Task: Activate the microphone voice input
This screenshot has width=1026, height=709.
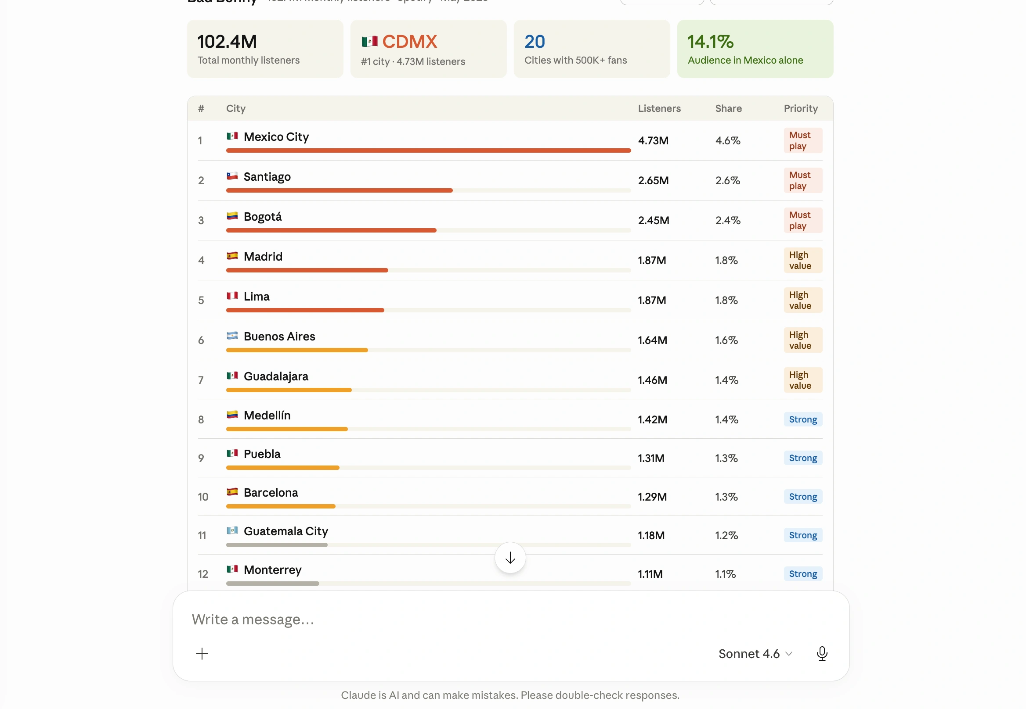Action: (x=822, y=653)
